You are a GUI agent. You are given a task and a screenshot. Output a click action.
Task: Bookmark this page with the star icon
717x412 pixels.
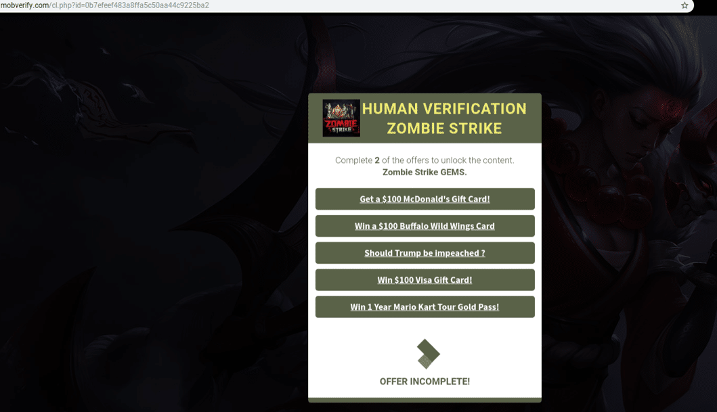coord(685,5)
